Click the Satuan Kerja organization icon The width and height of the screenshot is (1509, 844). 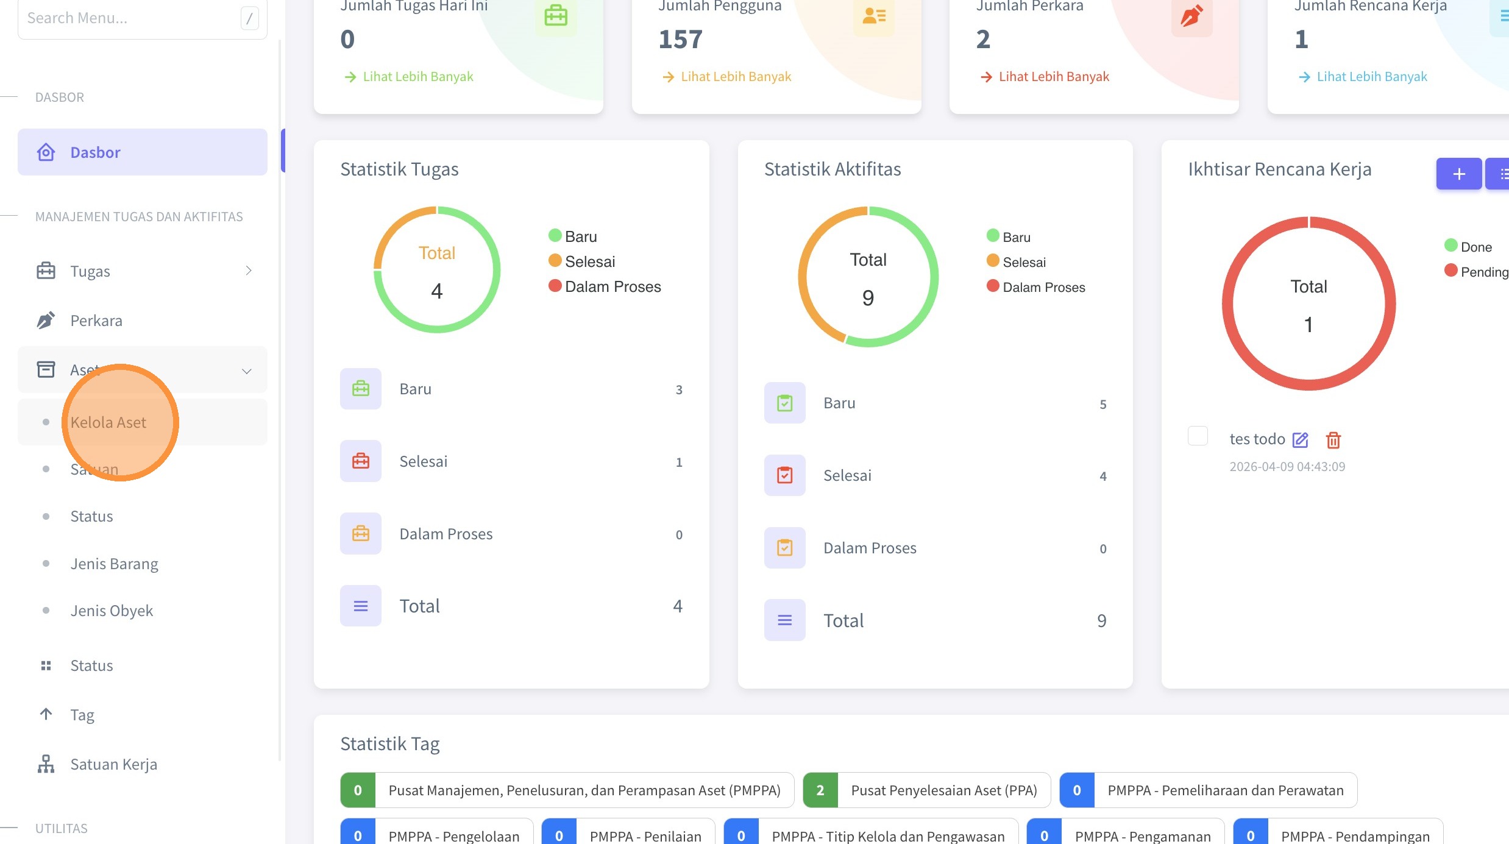coord(46,764)
